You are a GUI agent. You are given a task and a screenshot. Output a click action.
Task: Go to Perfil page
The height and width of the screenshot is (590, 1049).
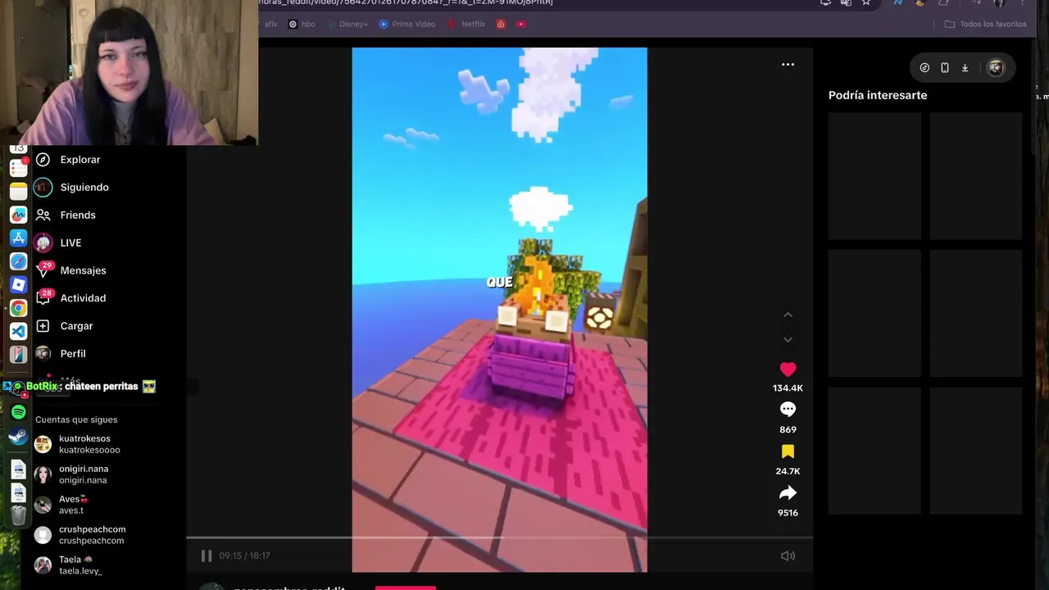73,354
